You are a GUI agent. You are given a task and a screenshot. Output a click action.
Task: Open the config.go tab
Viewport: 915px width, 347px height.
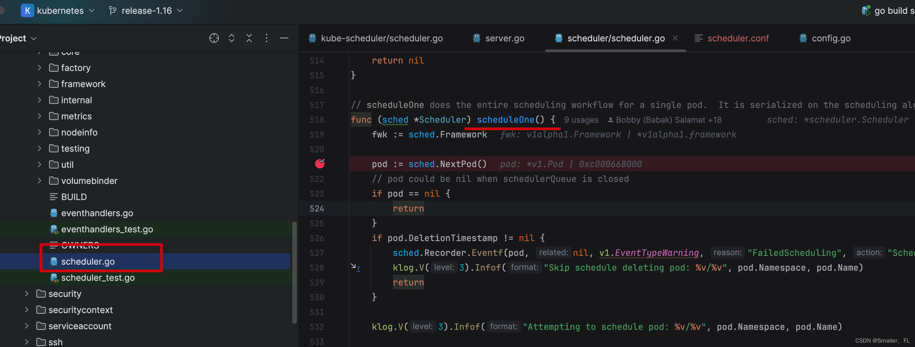825,38
